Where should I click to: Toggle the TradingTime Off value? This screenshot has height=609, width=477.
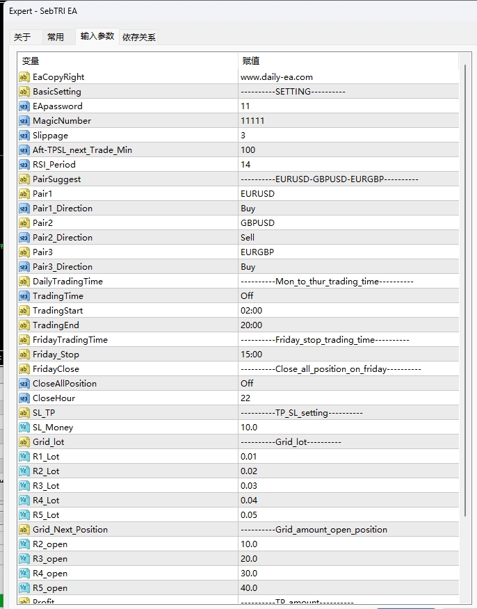pyautogui.click(x=247, y=296)
